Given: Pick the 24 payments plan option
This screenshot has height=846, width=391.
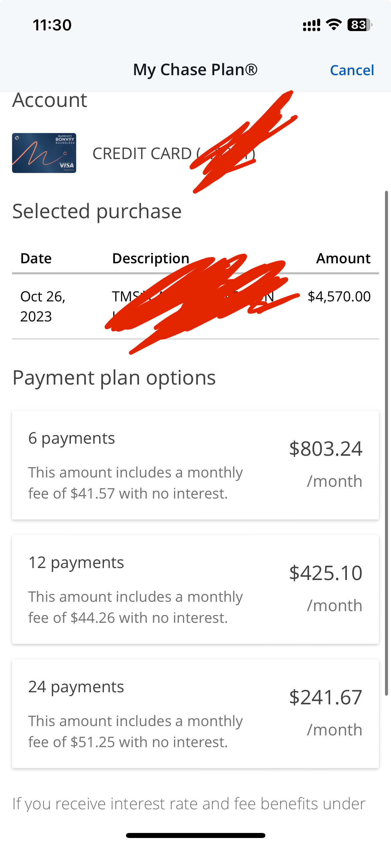Looking at the screenshot, I should (195, 713).
